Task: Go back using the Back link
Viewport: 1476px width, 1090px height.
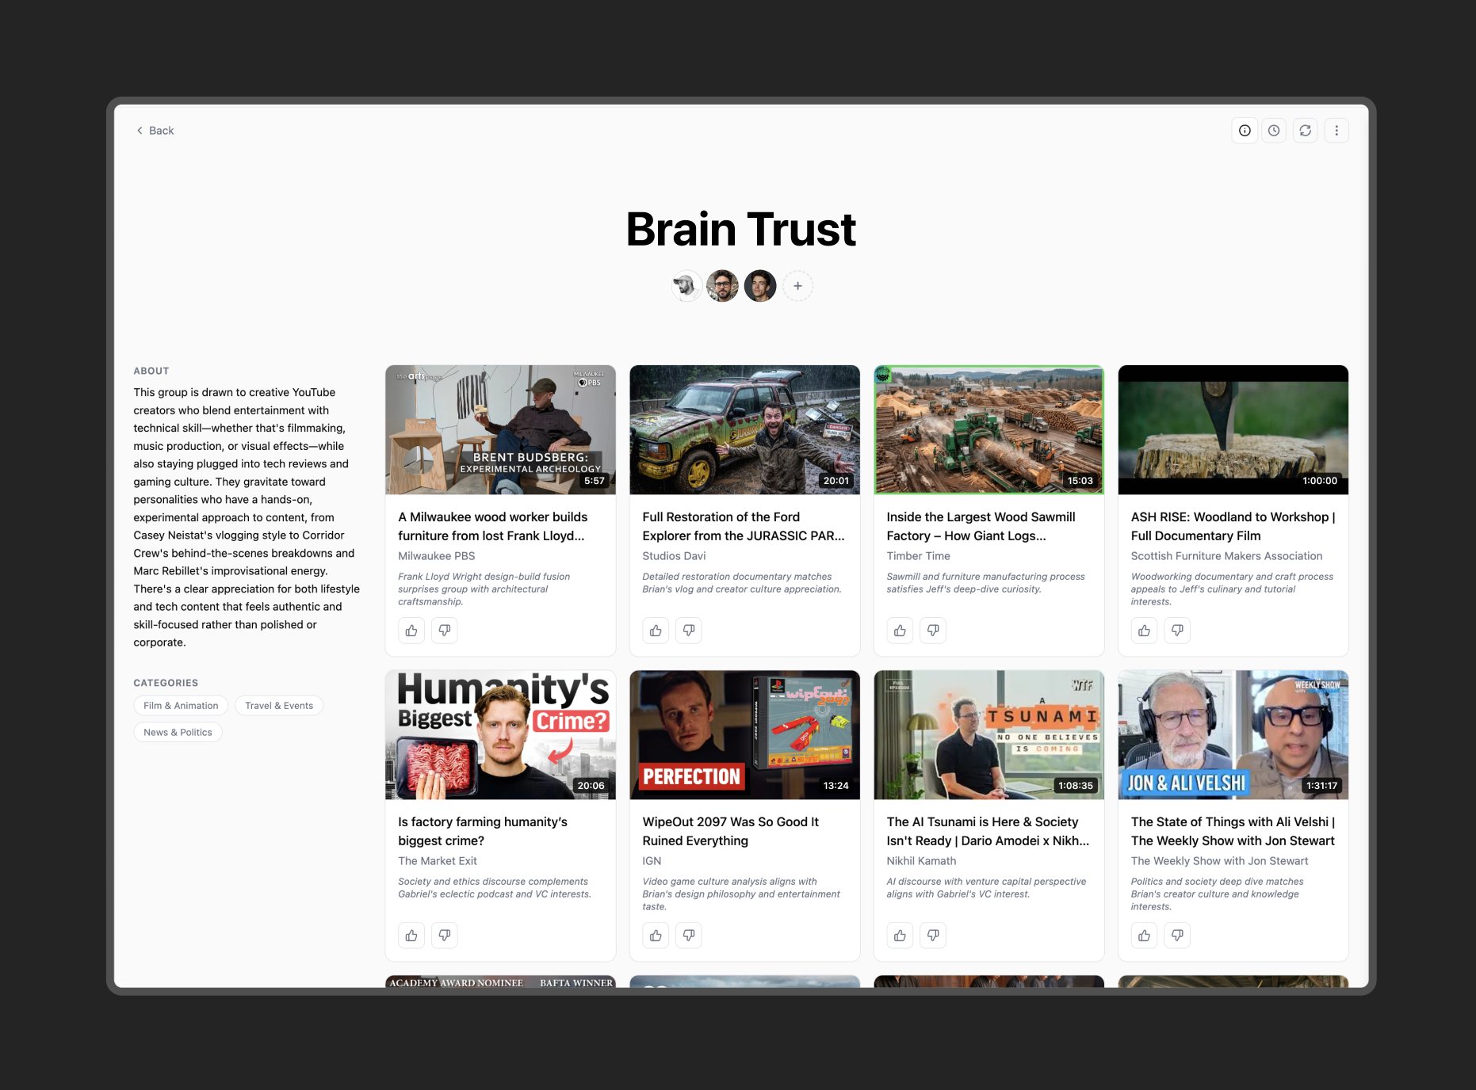Action: click(x=155, y=131)
